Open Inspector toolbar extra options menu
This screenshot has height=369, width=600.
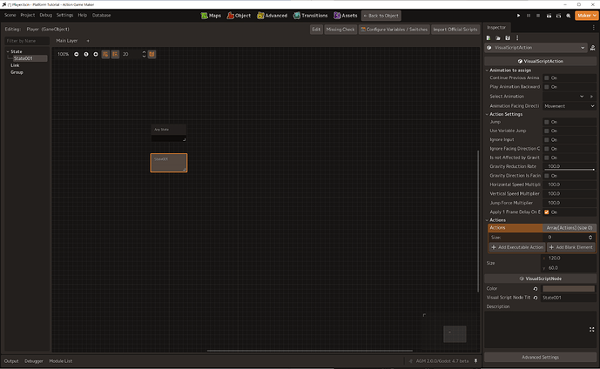(517, 37)
